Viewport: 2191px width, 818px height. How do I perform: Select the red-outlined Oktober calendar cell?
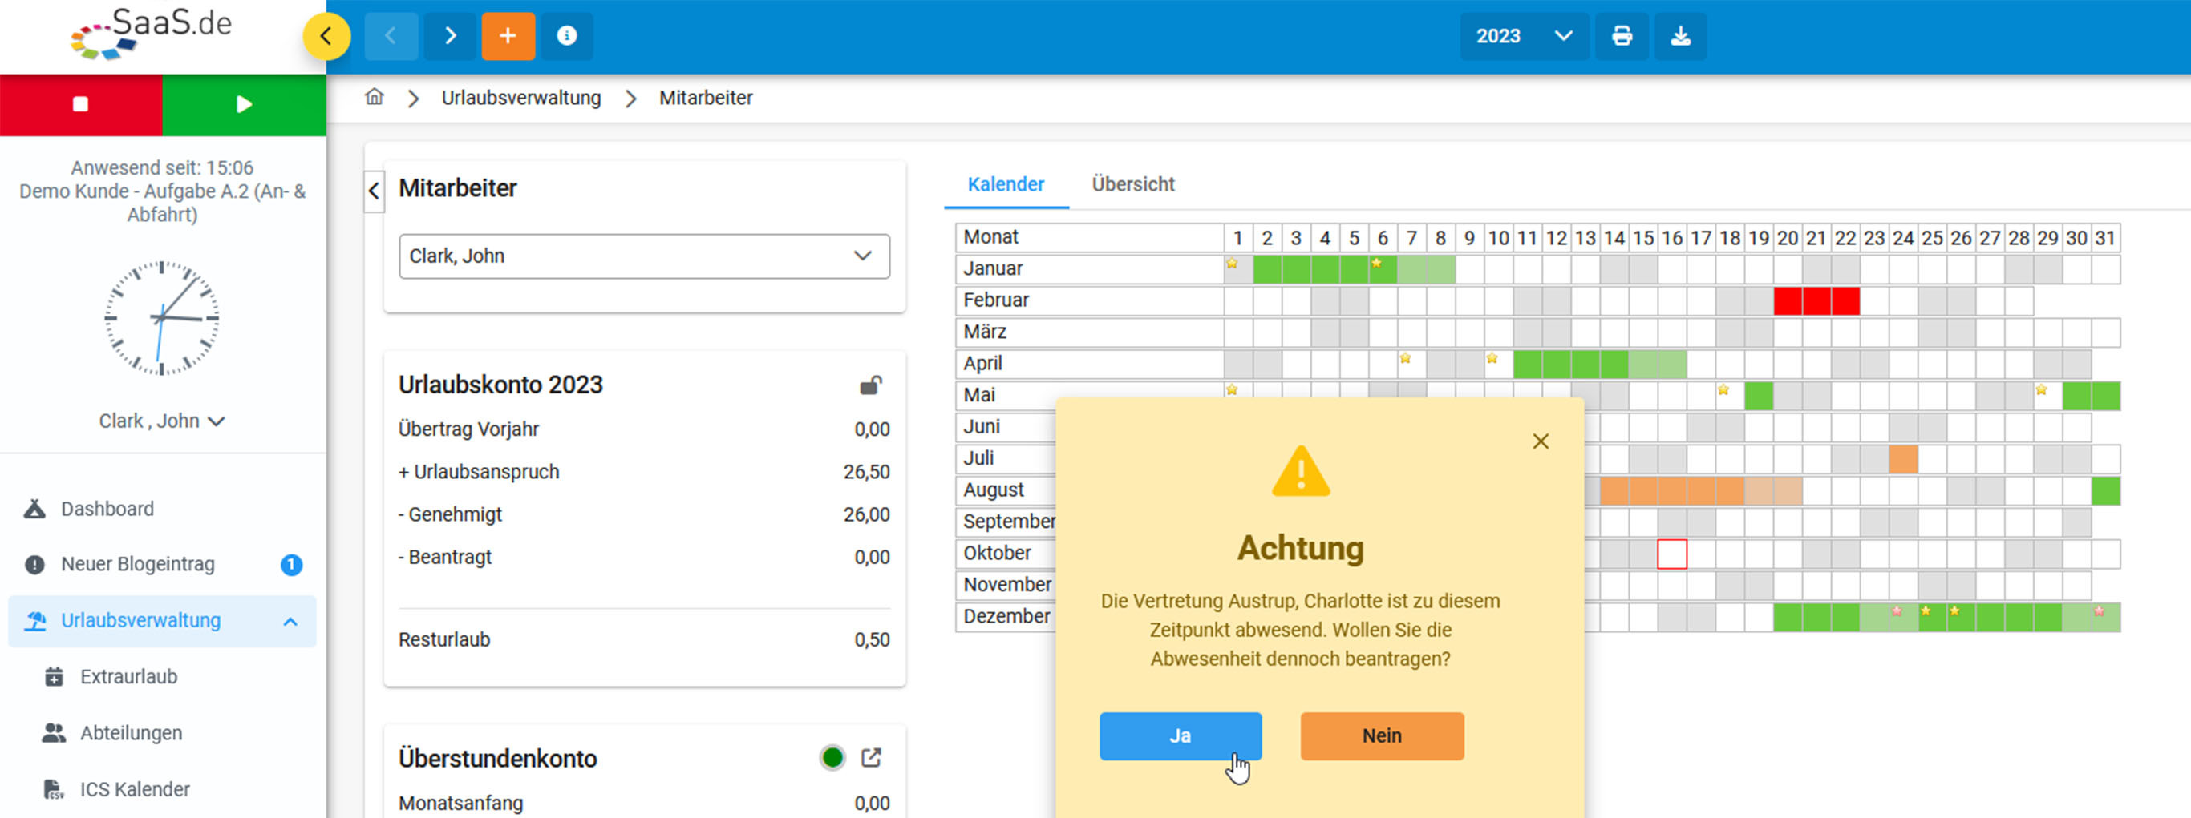[1671, 554]
